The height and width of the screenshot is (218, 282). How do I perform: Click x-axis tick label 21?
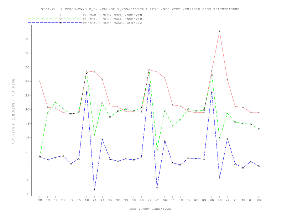pos(94,200)
